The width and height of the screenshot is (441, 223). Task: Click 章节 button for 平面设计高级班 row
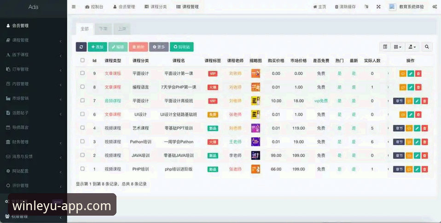pyautogui.click(x=399, y=100)
